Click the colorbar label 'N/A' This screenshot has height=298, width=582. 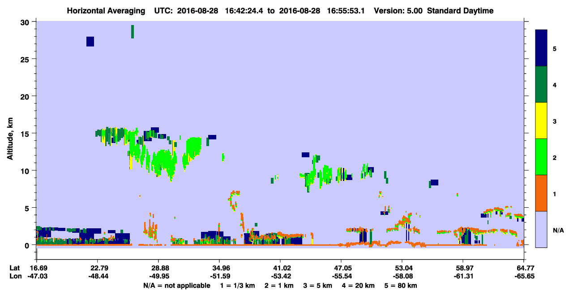click(x=558, y=230)
